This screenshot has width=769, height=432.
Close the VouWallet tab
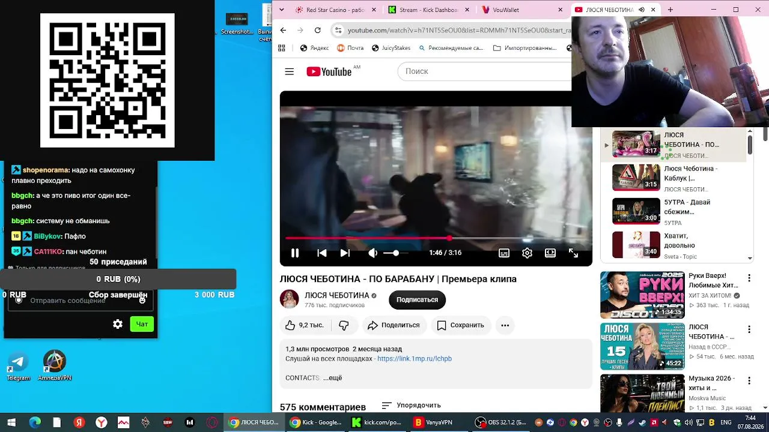[x=561, y=10]
